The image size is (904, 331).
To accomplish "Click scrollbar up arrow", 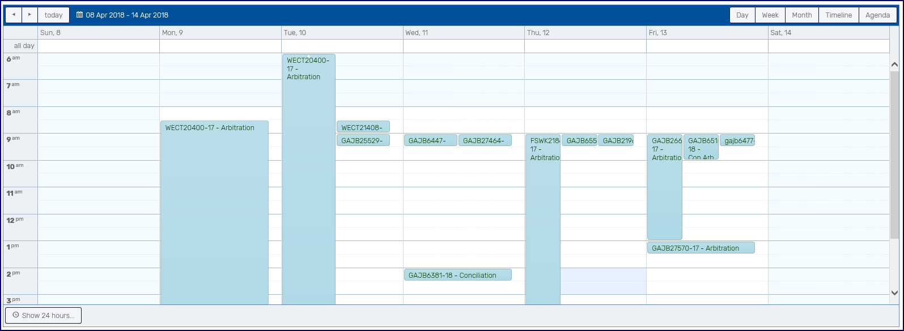I will pyautogui.click(x=895, y=65).
